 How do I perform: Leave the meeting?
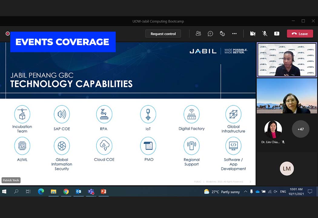pyautogui.click(x=300, y=34)
